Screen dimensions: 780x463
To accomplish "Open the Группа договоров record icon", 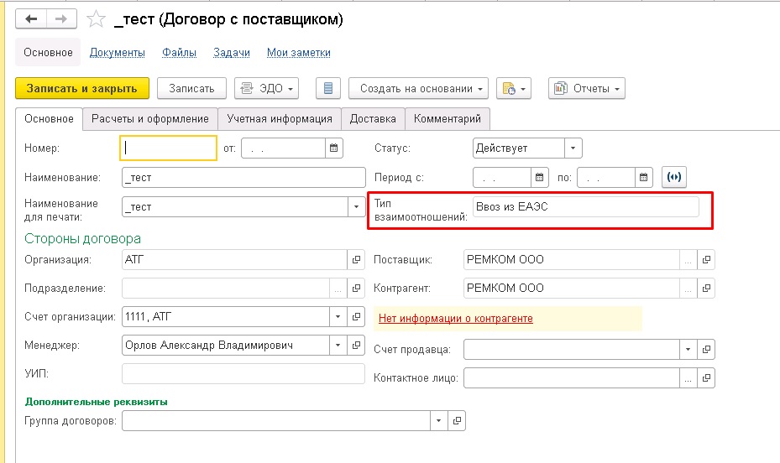I will tap(457, 421).
